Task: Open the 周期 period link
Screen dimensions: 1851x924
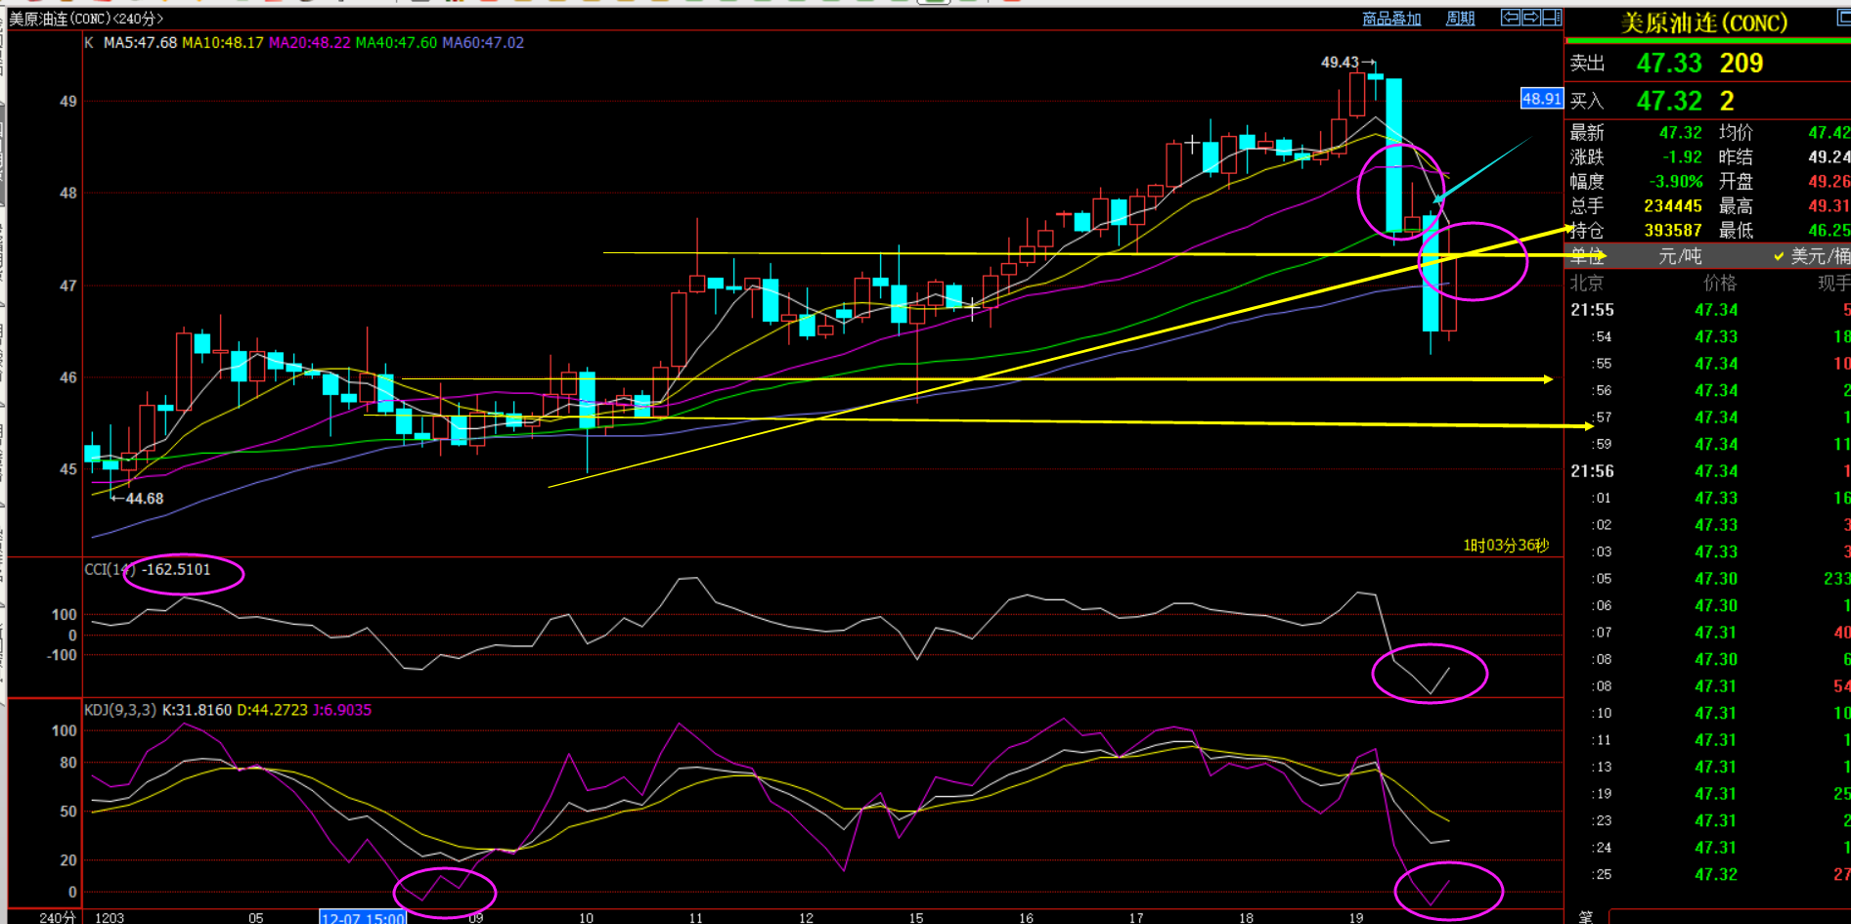Action: tap(1460, 19)
